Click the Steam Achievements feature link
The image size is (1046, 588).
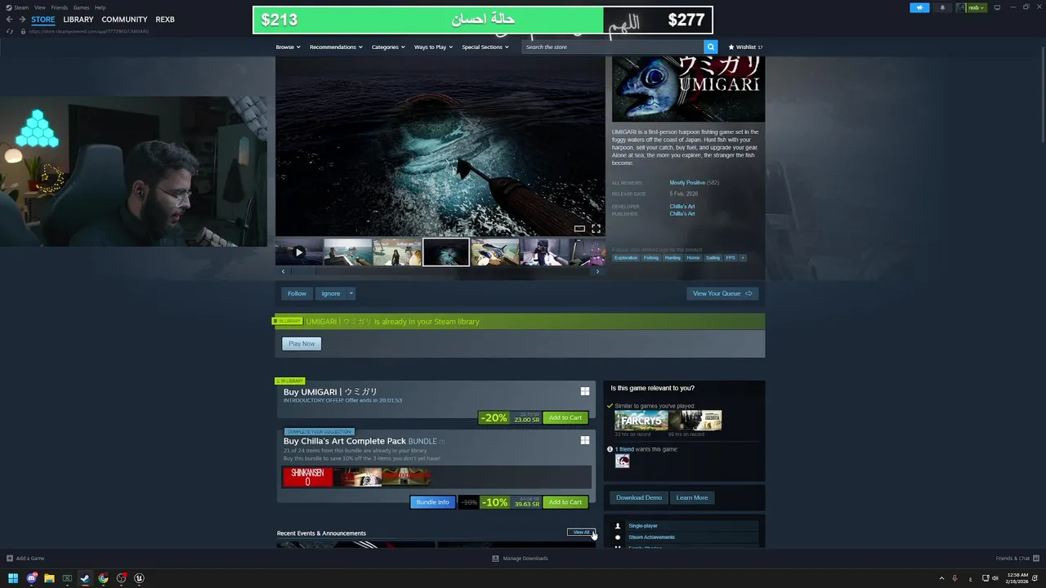pos(651,537)
